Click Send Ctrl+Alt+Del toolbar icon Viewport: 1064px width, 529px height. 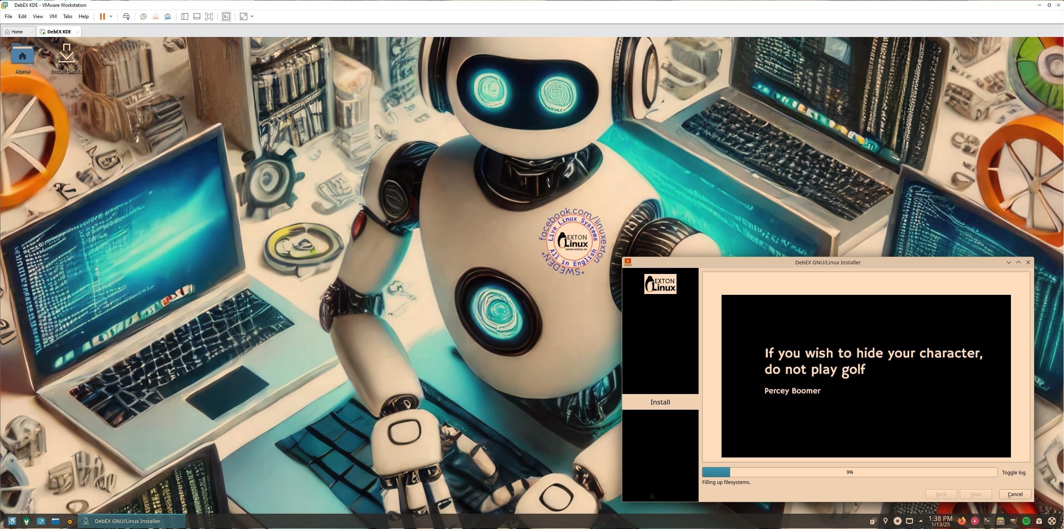pos(126,16)
